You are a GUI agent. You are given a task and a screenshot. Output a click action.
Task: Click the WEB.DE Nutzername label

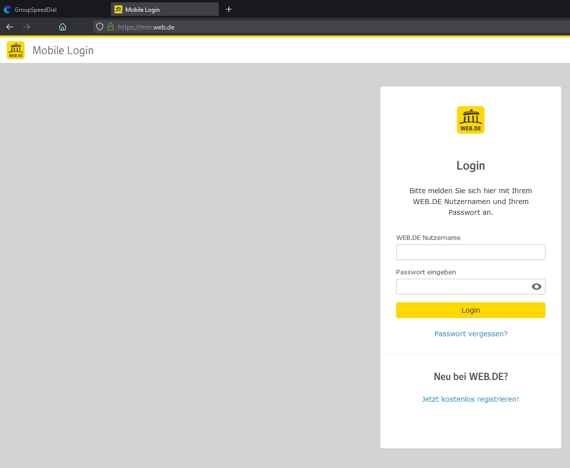(428, 238)
